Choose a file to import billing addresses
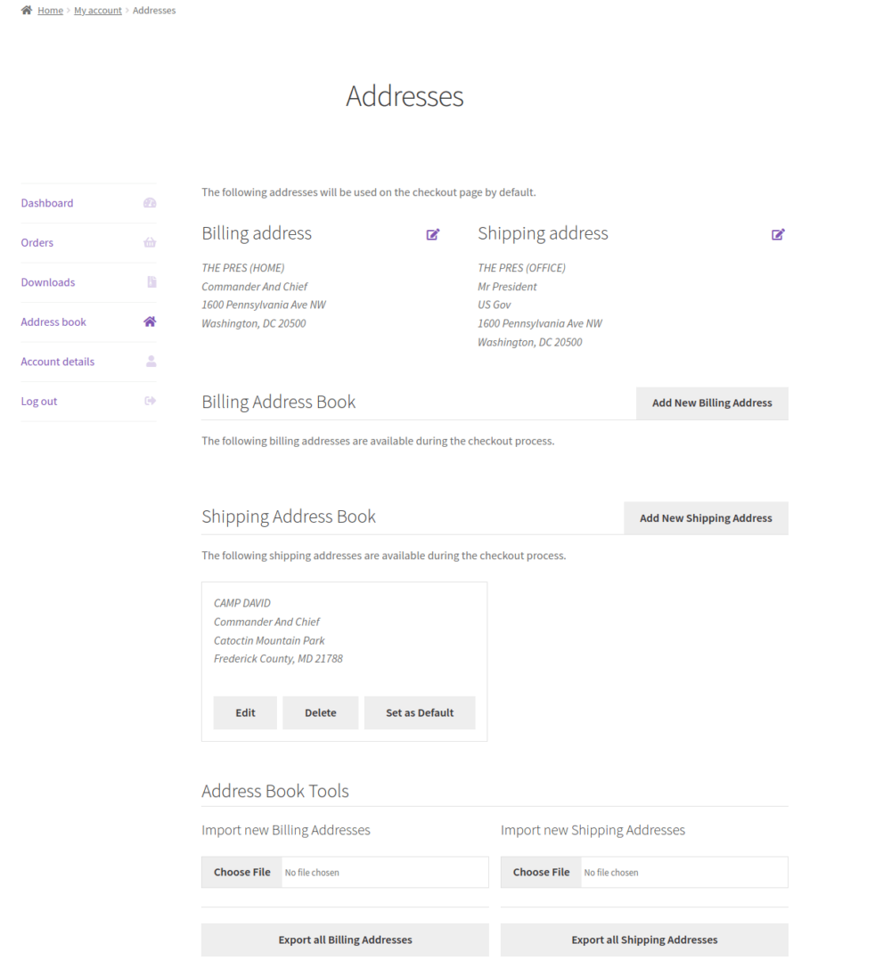This screenshot has width=883, height=976. click(241, 872)
